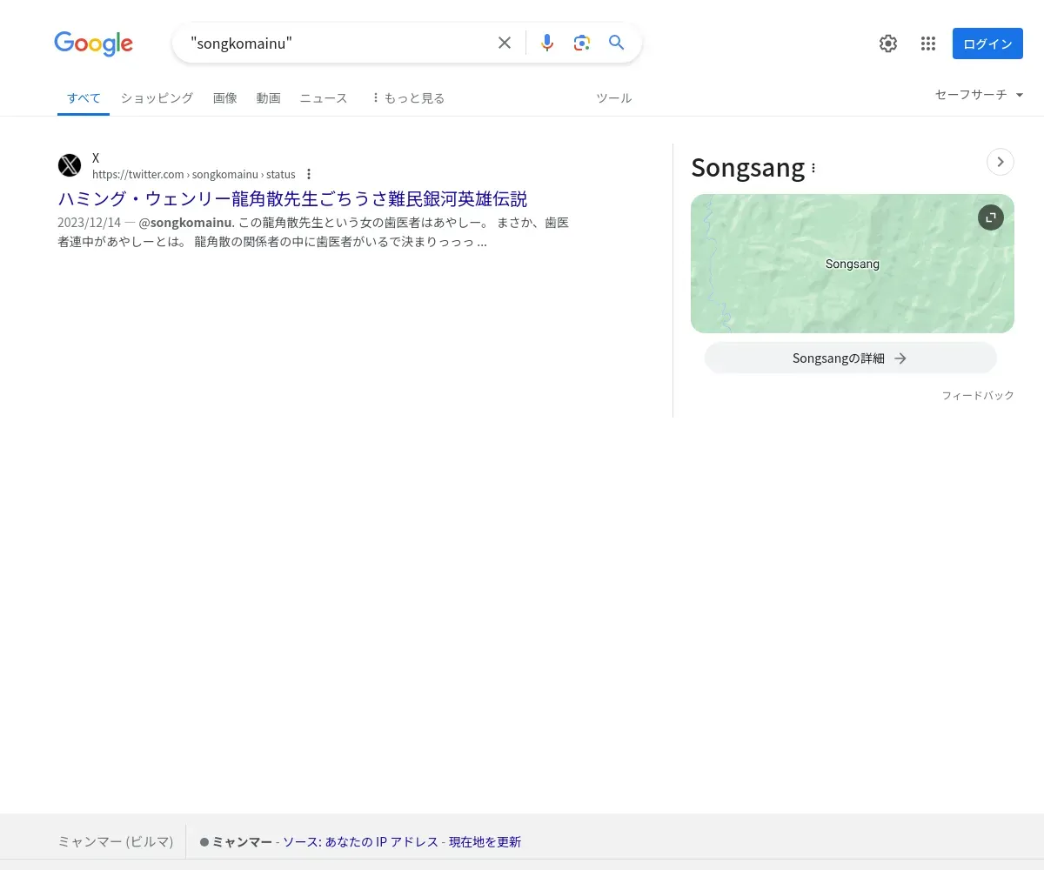This screenshot has height=870, width=1044.
Task: Open ツール search tools
Action: pyautogui.click(x=614, y=98)
